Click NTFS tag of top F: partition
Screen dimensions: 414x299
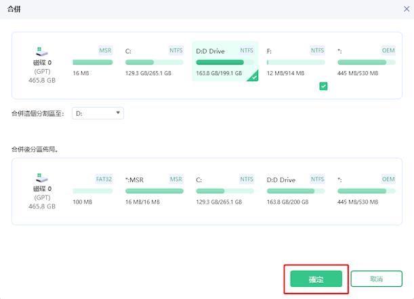[317, 50]
